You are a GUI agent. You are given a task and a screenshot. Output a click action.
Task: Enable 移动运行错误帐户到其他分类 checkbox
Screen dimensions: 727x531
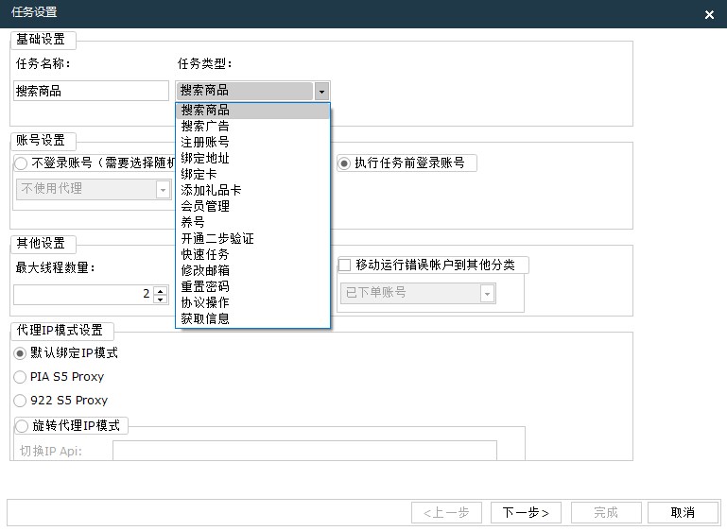[x=344, y=265]
